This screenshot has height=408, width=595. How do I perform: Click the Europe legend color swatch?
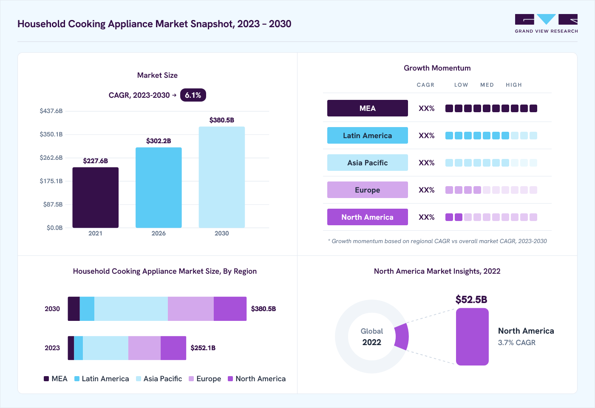[x=191, y=379]
